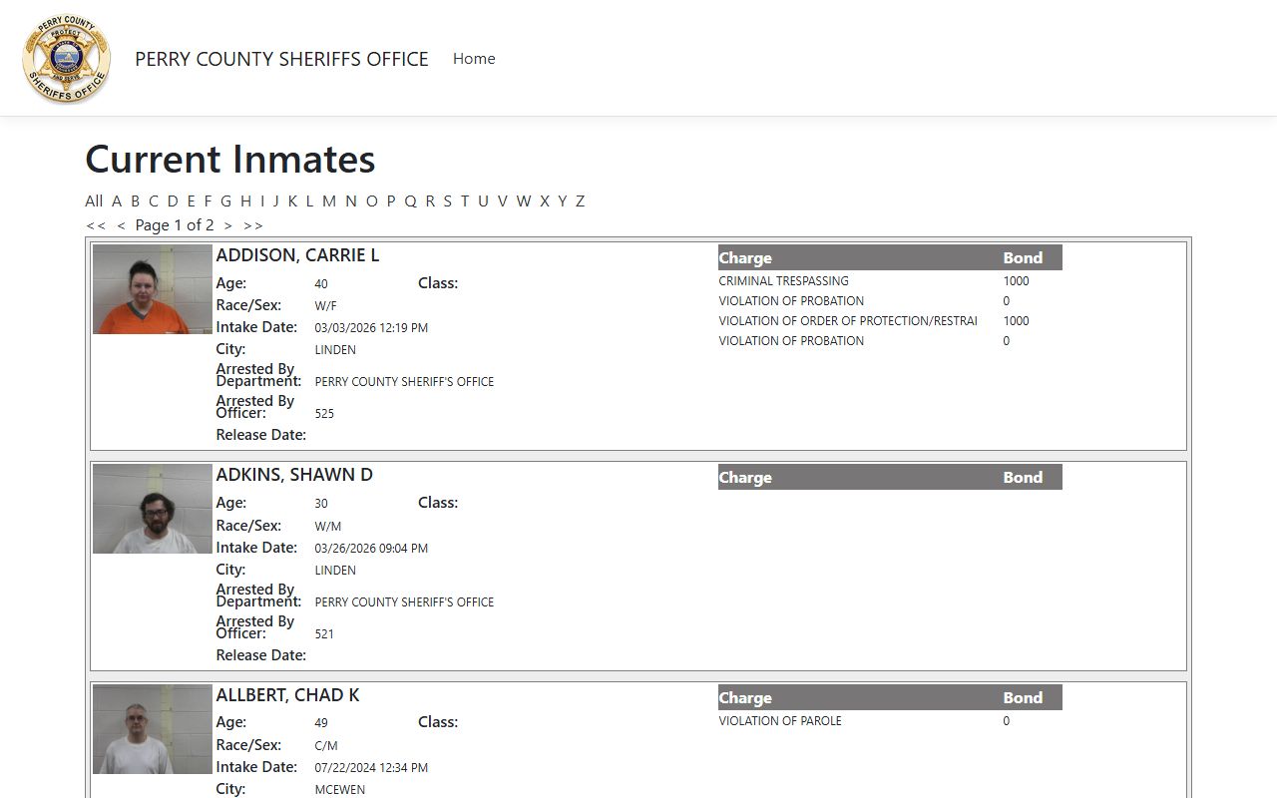1277x798 pixels.
Task: Jump to last page with >> arrows
Action: 253,225
